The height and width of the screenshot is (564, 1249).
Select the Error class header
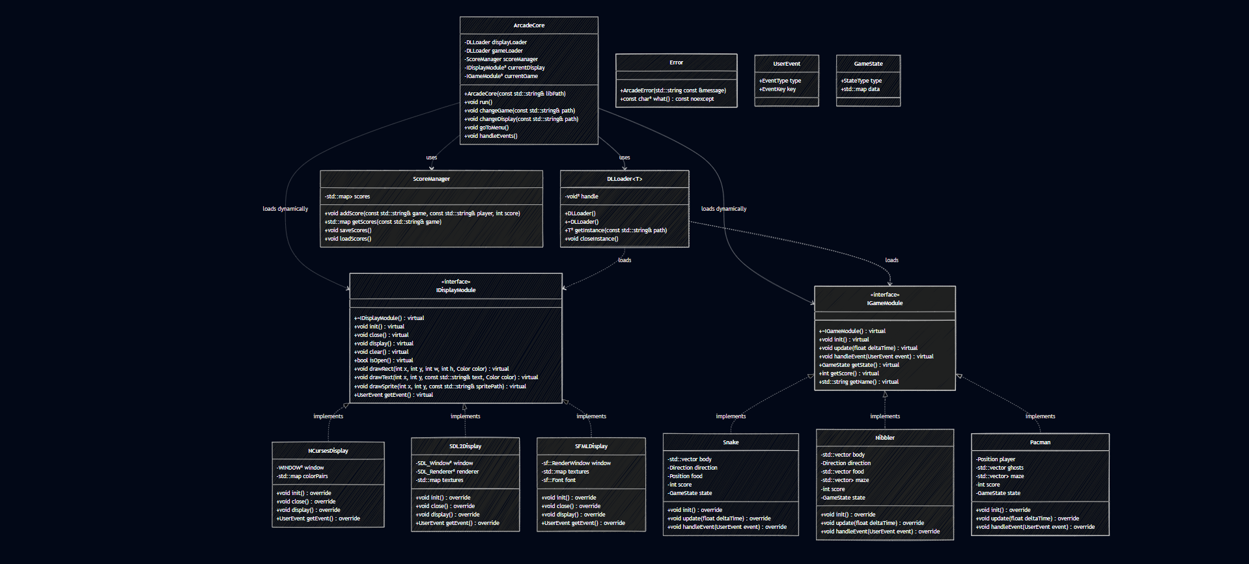pyautogui.click(x=676, y=62)
